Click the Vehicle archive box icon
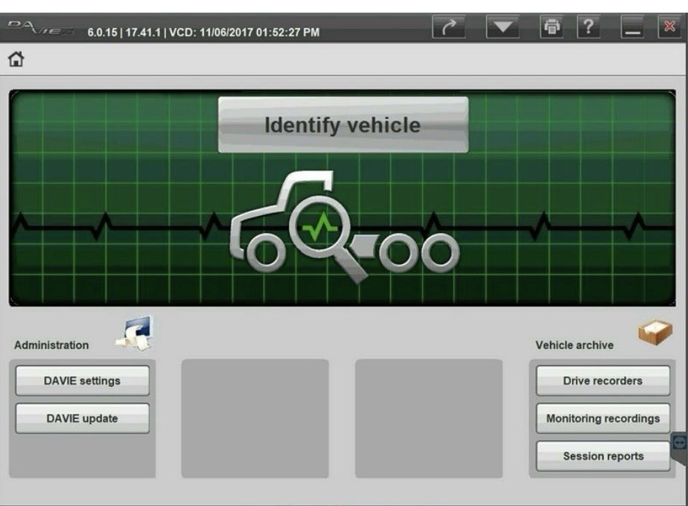 click(x=655, y=332)
